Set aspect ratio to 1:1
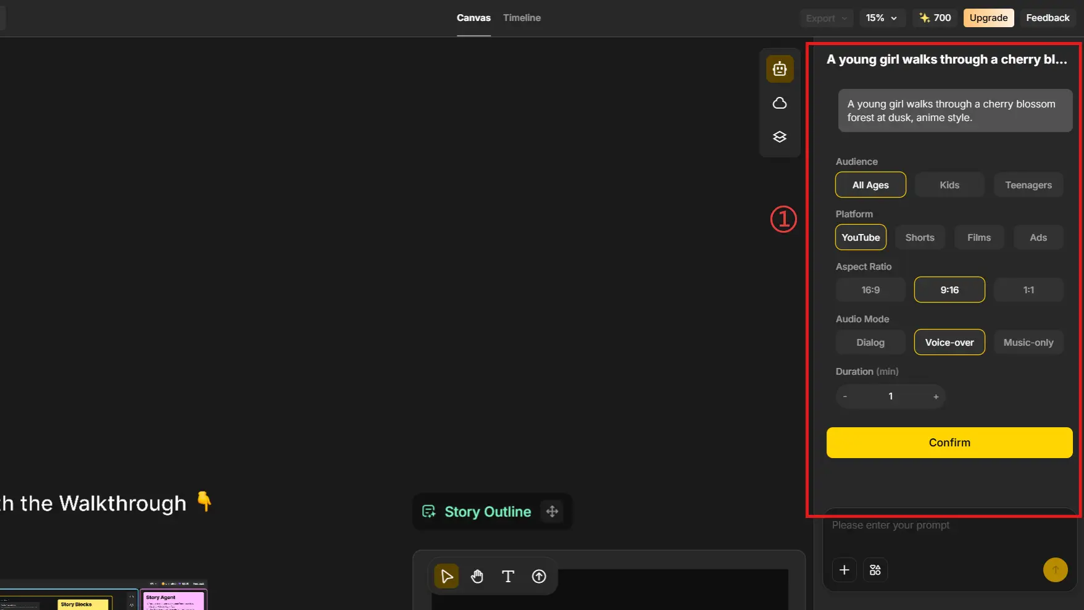 click(1028, 290)
